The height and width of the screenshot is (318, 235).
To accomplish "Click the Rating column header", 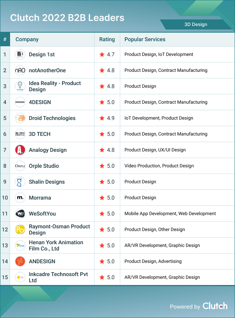I will (x=107, y=39).
